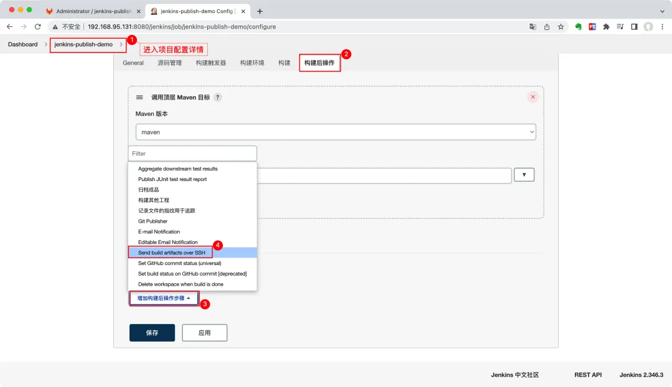Select Set GitHub commit status (universal)
Viewport: 672px width, 387px height.
click(192, 263)
